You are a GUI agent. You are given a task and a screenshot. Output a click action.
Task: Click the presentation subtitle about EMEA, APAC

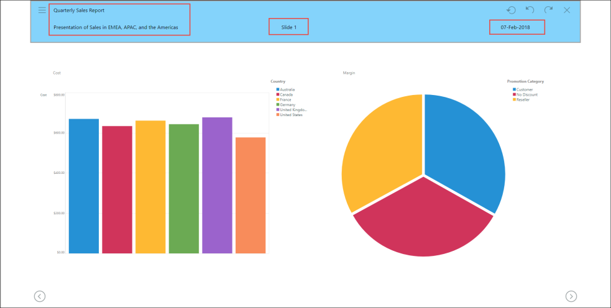tap(116, 27)
